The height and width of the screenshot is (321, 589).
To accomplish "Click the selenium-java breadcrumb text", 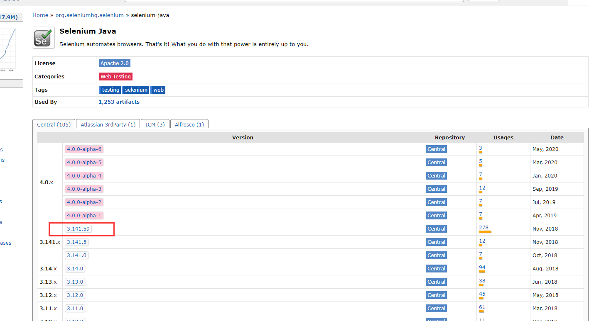I will [150, 15].
